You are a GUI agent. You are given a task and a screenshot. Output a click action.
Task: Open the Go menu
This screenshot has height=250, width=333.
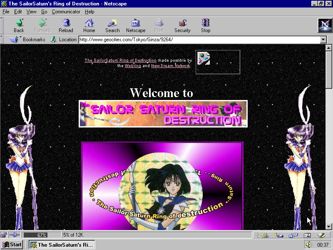tap(44, 12)
